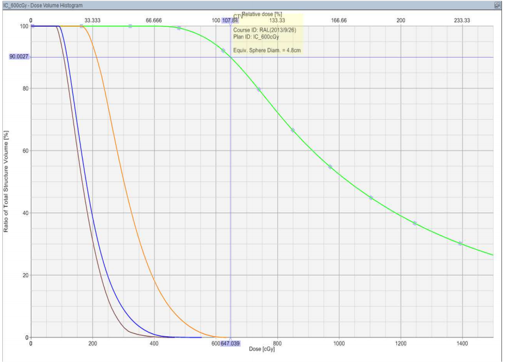This screenshot has width=506, height=362.
Task: Select the green CTV curve marker near 480 cGy
Action: click(179, 28)
